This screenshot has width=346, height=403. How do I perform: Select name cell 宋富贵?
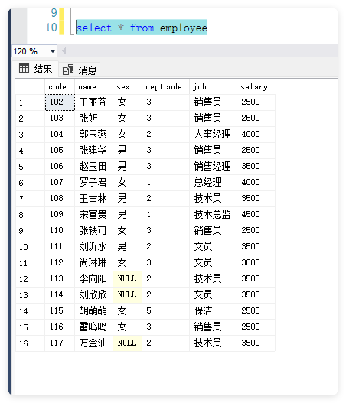tap(93, 215)
